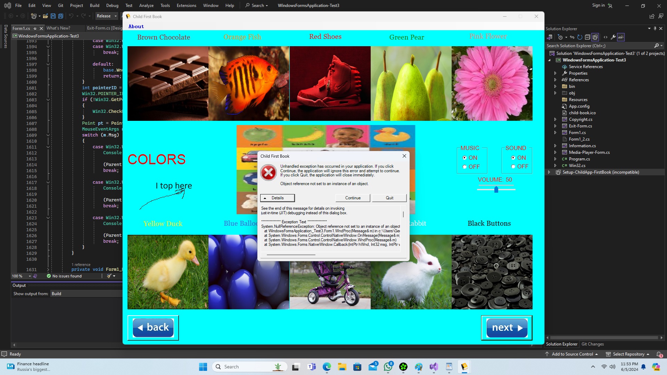Click the Collapse All icon in Solution Explorer
667x375 pixels.
pos(587,37)
